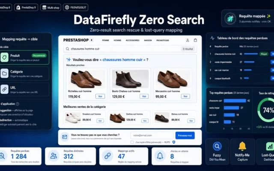This screenshot has height=171, width=274.
Task: Click the pulse icon beside Tableau de bord title
Action: pyautogui.click(x=212, y=38)
